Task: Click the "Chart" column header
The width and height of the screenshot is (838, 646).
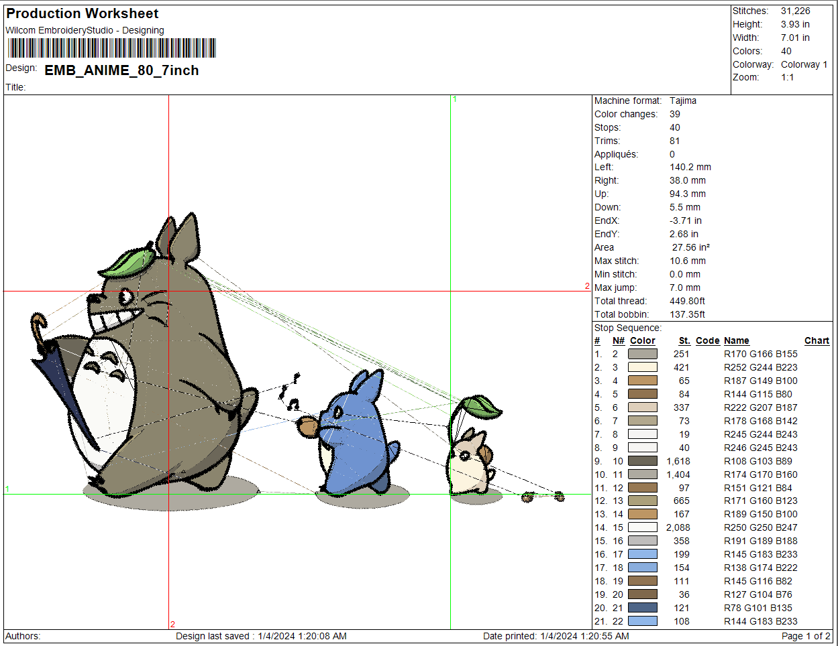Action: coord(817,340)
